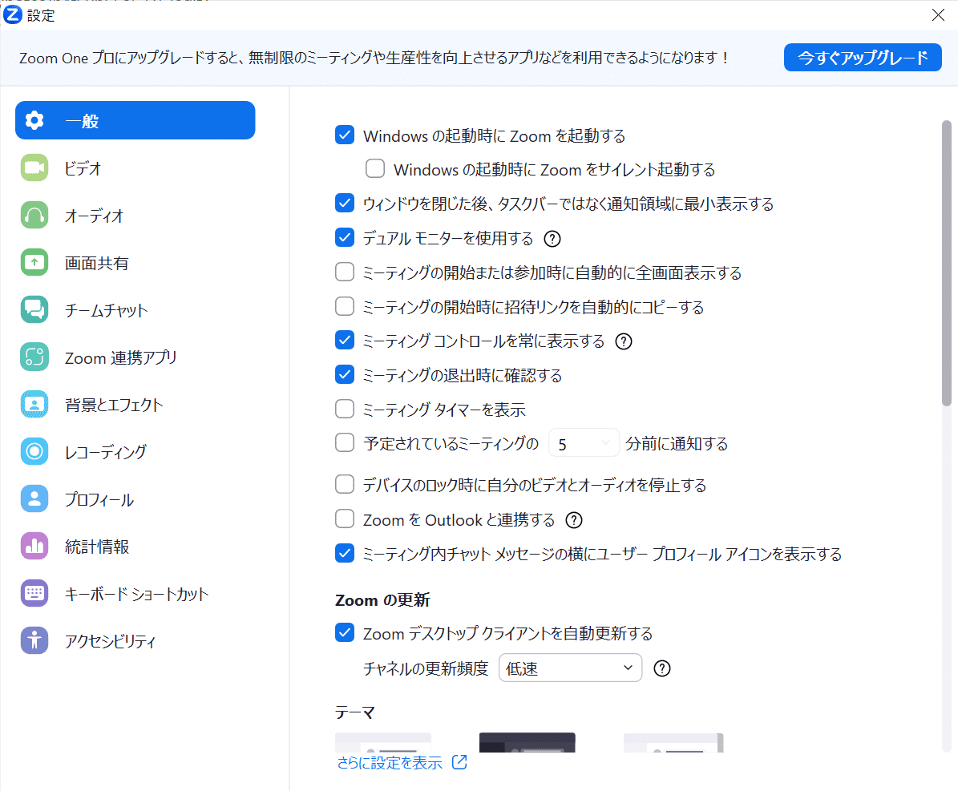This screenshot has width=958, height=791.
Task: Click the ビデオ camera icon in sidebar
Action: click(x=34, y=168)
